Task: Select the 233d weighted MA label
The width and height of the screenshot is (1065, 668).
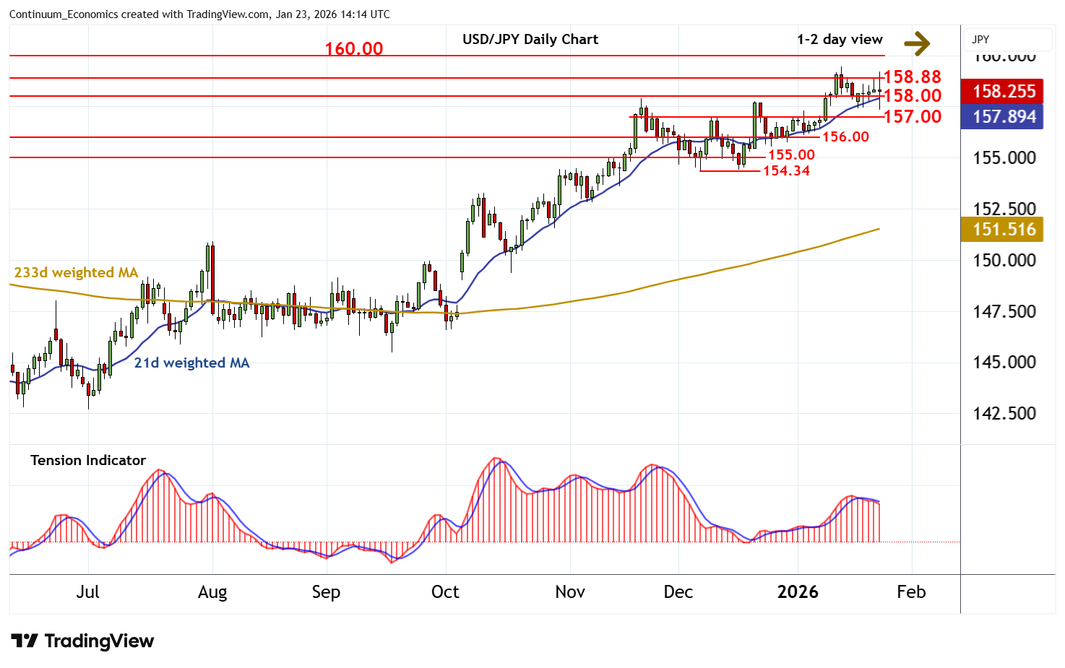Action: pos(76,272)
